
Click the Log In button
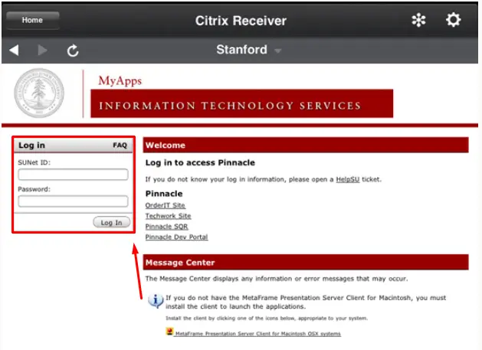tap(112, 222)
